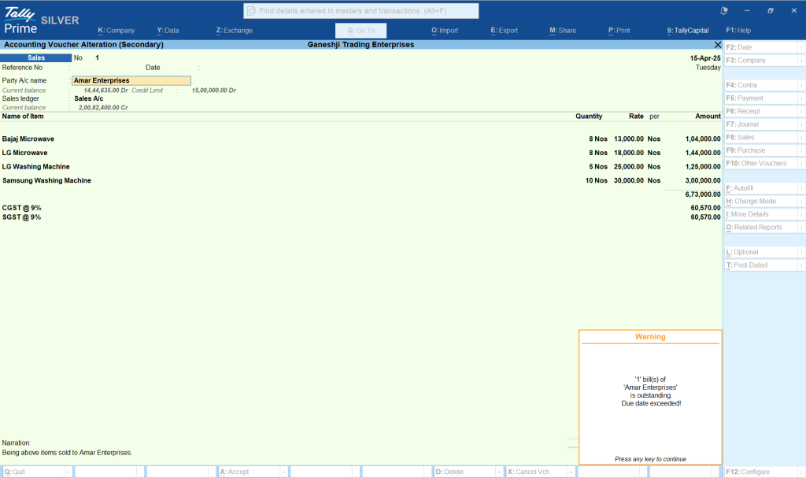Switch to F4: Contra voucher
806x478 pixels.
pos(761,85)
